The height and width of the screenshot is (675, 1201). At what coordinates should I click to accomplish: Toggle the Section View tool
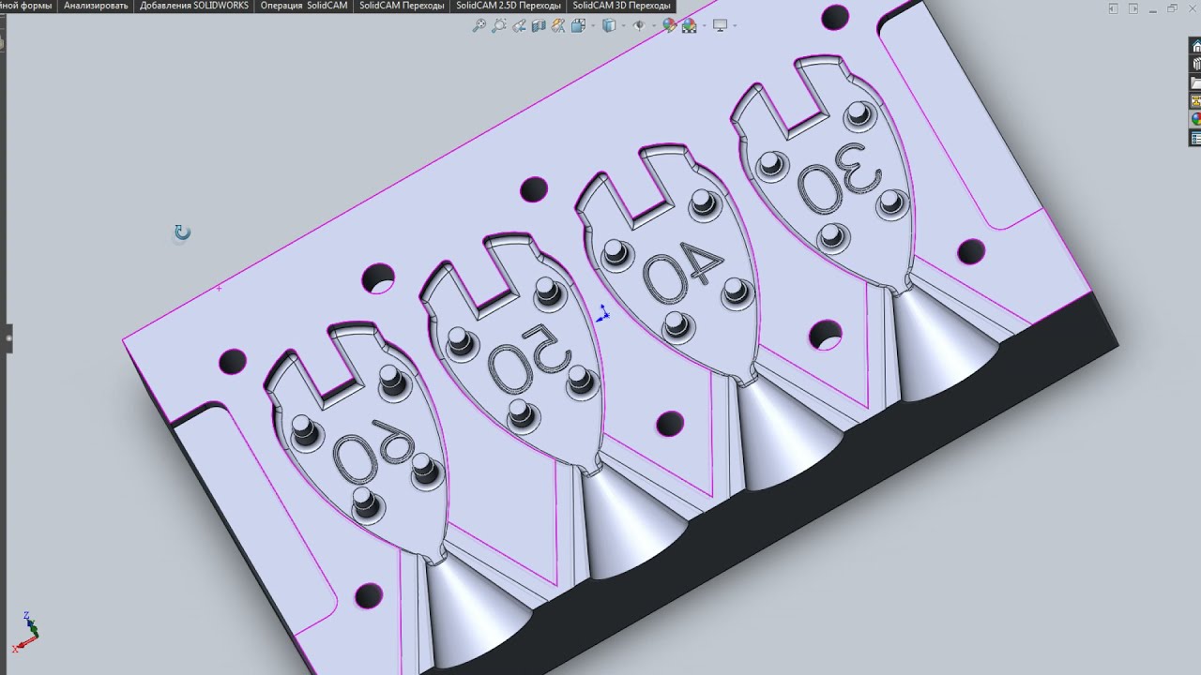[540, 26]
